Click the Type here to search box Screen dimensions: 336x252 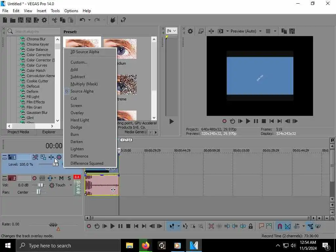click(x=68, y=245)
